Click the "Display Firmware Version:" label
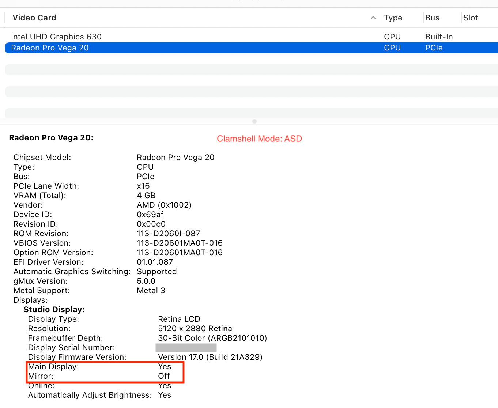 coord(77,357)
